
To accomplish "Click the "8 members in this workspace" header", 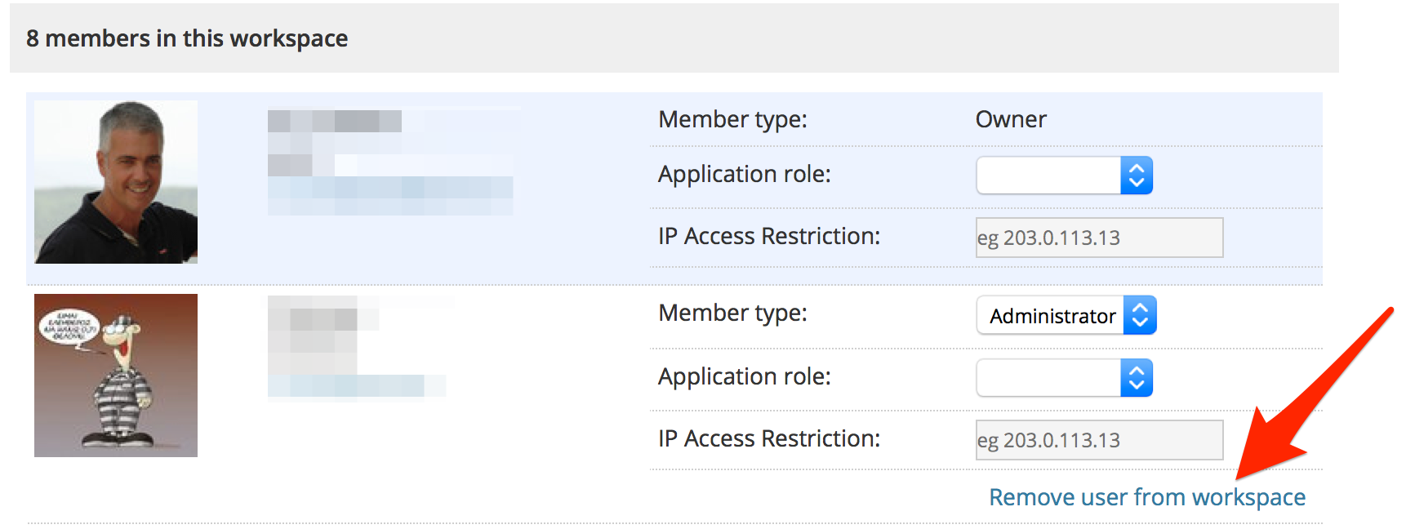I will click(x=187, y=38).
